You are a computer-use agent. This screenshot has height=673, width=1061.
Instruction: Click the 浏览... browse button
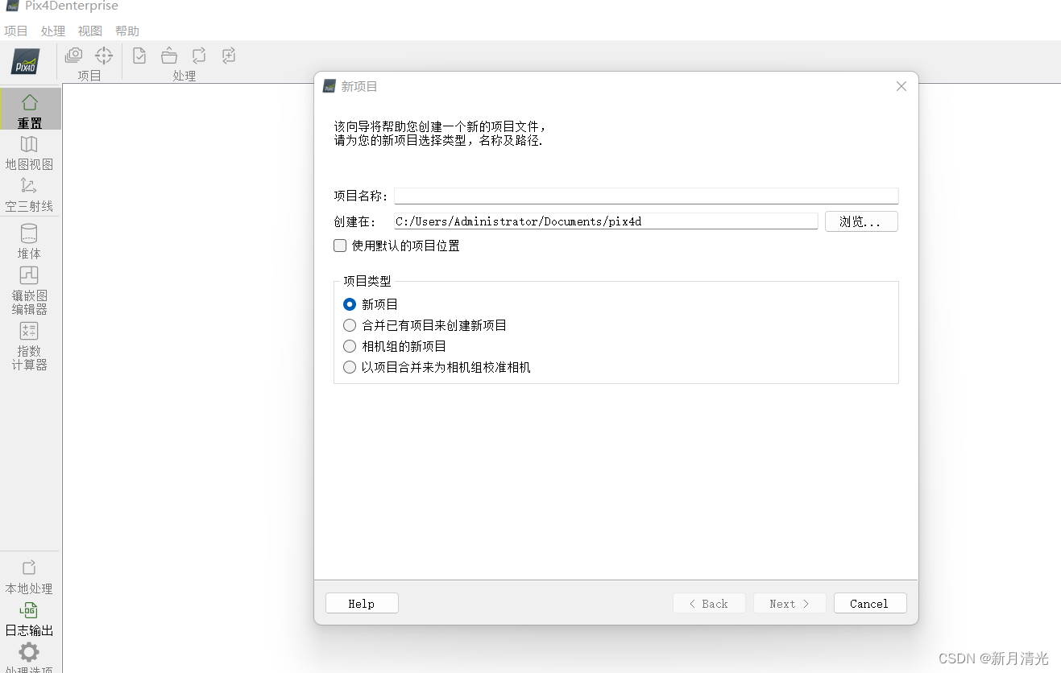tap(861, 221)
